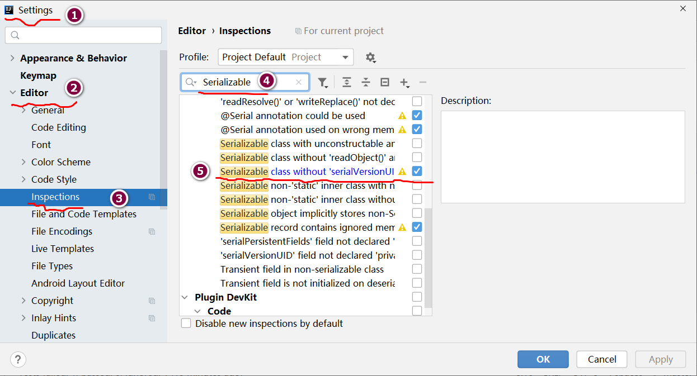Expand the Copyright subsection

click(23, 301)
